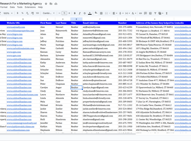Open the Cambria font dropdown
This screenshot has width=191, height=141.
(48, 13)
